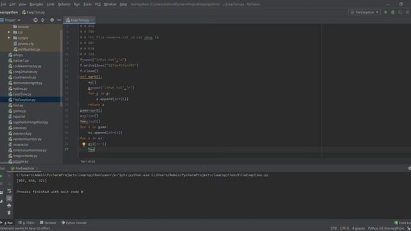Click the def sort() line in editor

point(91,76)
